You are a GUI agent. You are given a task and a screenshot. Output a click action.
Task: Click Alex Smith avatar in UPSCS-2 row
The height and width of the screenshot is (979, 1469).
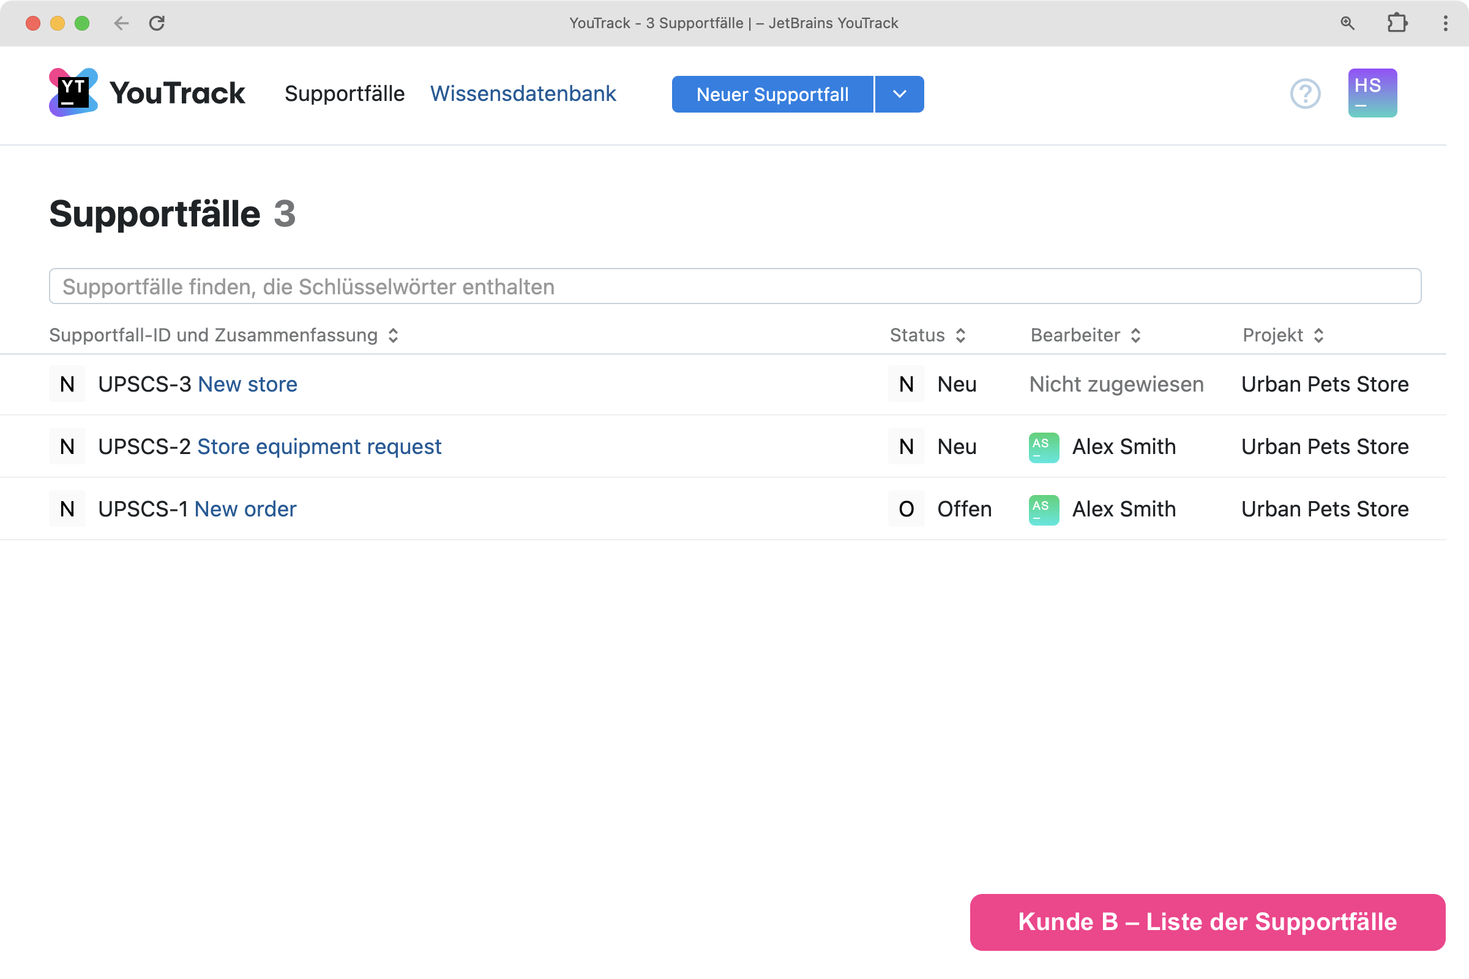coord(1043,447)
